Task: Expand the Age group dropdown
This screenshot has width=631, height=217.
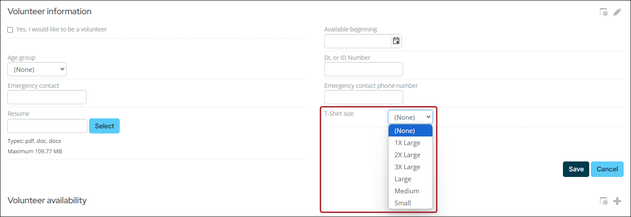Action: (x=37, y=69)
